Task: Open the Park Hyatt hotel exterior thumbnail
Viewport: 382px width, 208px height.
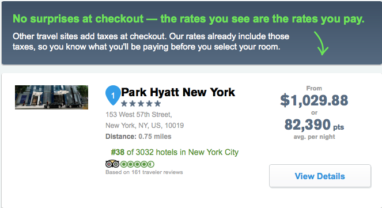Action: [x=51, y=97]
